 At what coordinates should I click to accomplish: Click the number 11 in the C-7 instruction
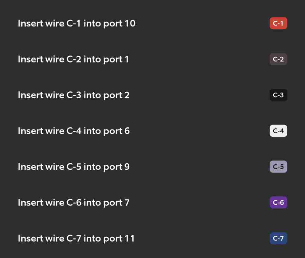(130, 239)
